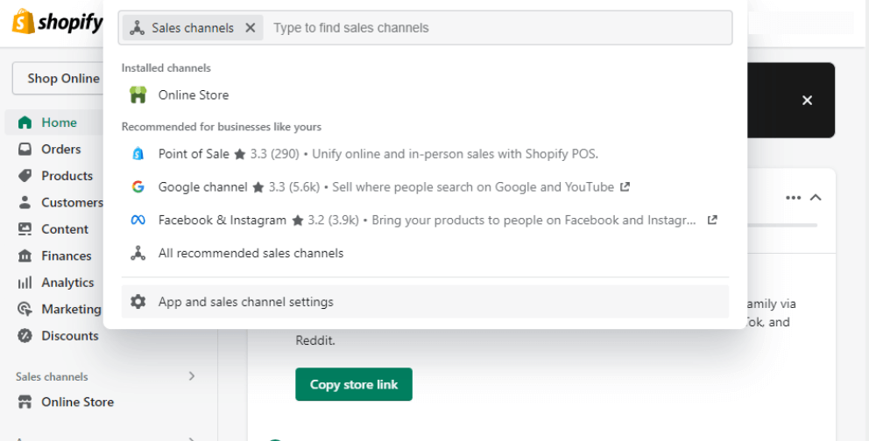Open Facebook & Instagram external link icon
This screenshot has height=441, width=869.
(x=712, y=220)
